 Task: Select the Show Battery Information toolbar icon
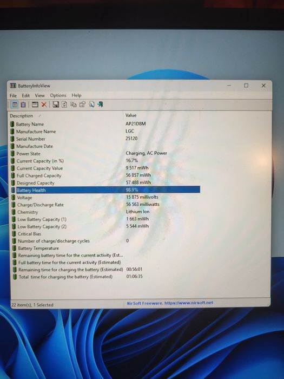[x=15, y=104]
